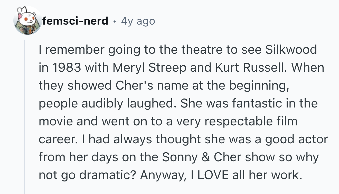Image resolution: width=339 pixels, height=194 pixels.
Task: Collapse the comment using the vertical thread line
Action: 24,117
